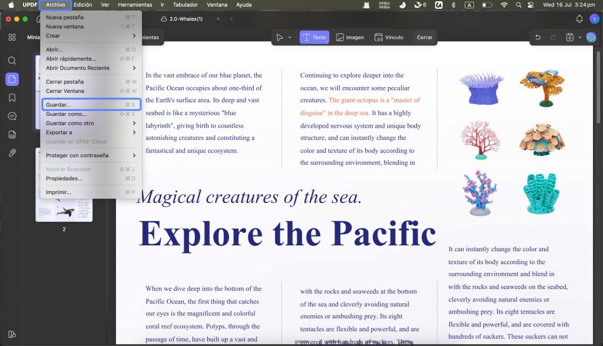The image size is (603, 346).
Task: Add a new tab with plus icon
Action: point(231,19)
